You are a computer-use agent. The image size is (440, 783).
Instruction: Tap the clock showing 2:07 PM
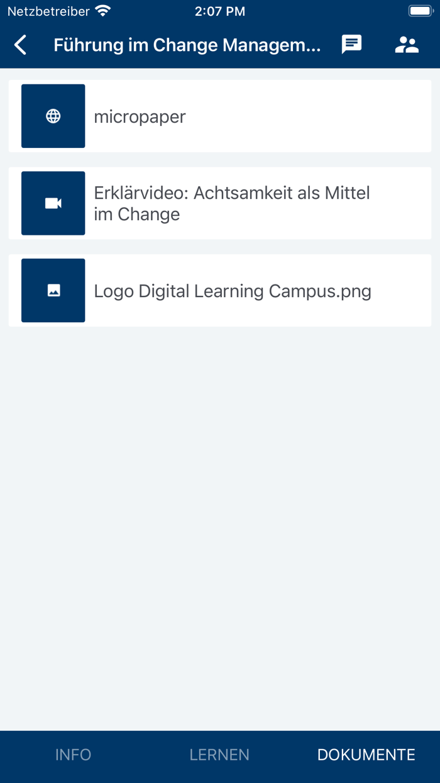[220, 10]
